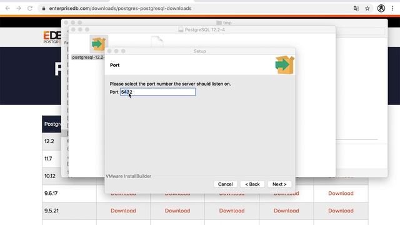Click the fourth Download link in 9.5.21 row
Screen dimensions: 400x225
pos(286,211)
